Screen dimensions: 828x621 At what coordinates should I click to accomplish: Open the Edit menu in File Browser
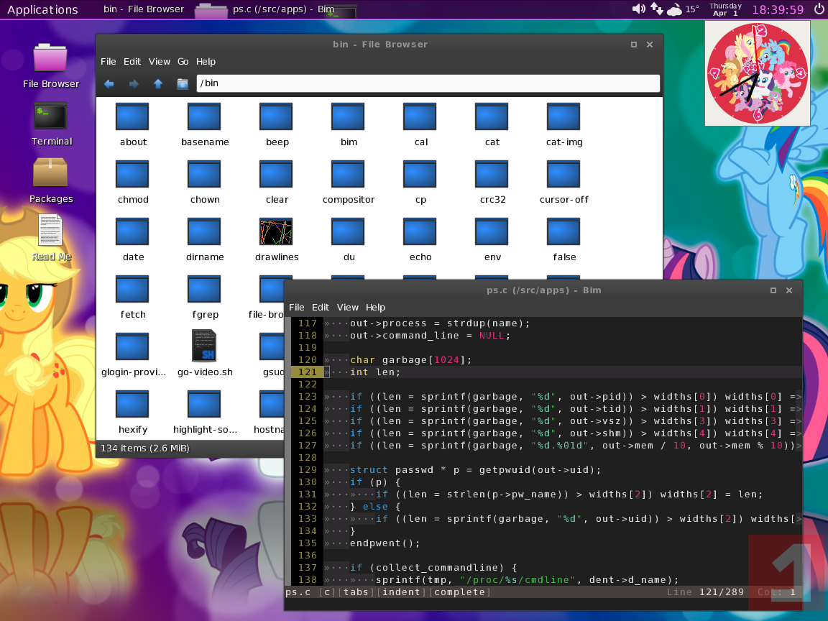[132, 62]
